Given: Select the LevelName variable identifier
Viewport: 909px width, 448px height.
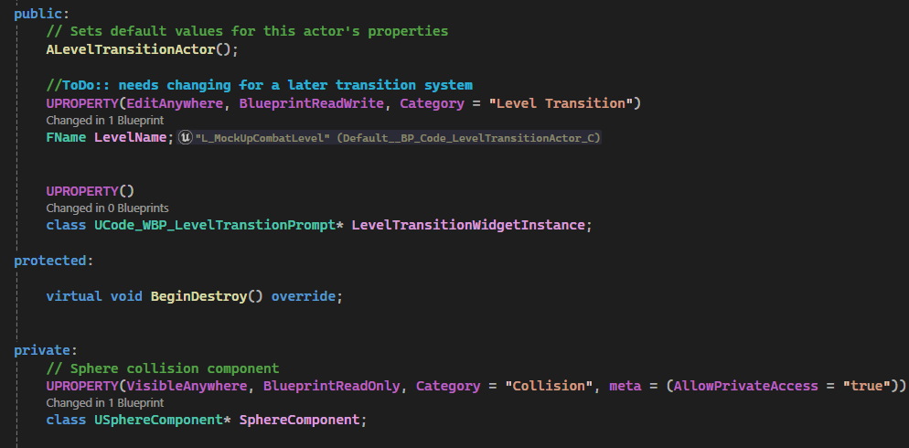Looking at the screenshot, I should pyautogui.click(x=134, y=137).
